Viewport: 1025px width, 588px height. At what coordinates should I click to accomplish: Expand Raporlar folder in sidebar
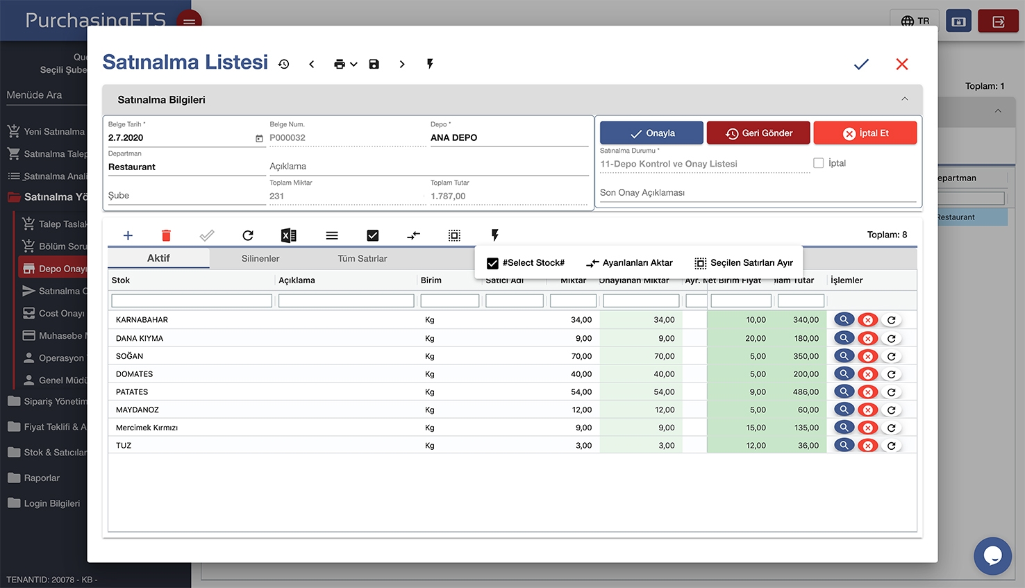click(x=33, y=478)
